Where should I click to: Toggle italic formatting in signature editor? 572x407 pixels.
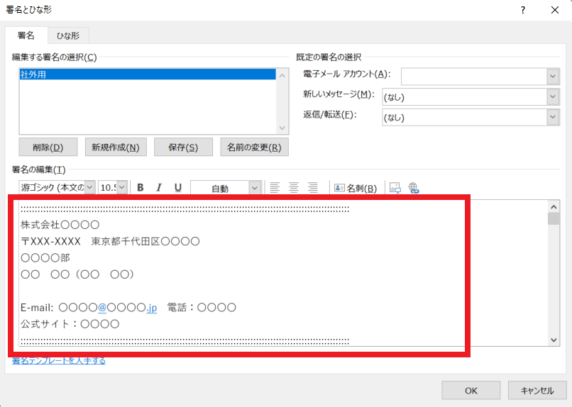[x=159, y=188]
